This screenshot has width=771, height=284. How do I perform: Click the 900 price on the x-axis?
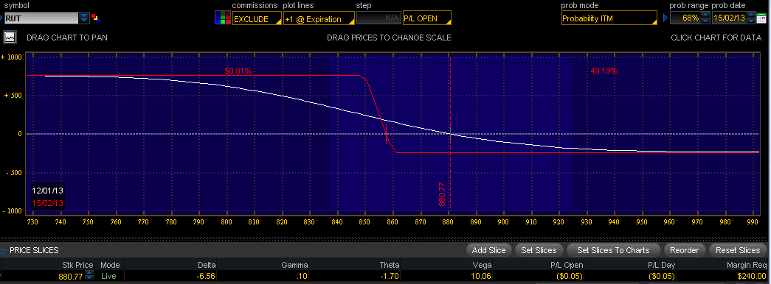[503, 222]
